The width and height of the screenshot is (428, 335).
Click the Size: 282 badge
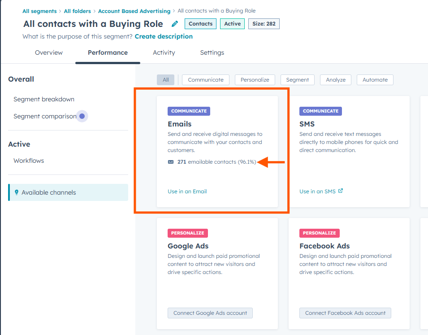(x=264, y=24)
